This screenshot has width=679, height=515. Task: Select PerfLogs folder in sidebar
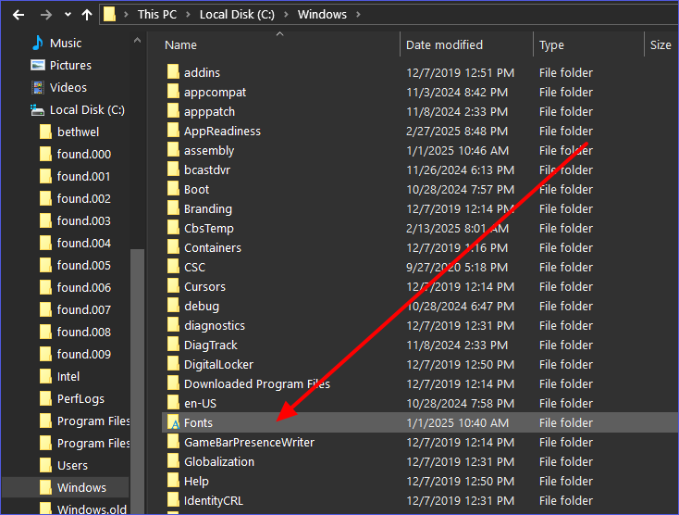click(x=80, y=399)
